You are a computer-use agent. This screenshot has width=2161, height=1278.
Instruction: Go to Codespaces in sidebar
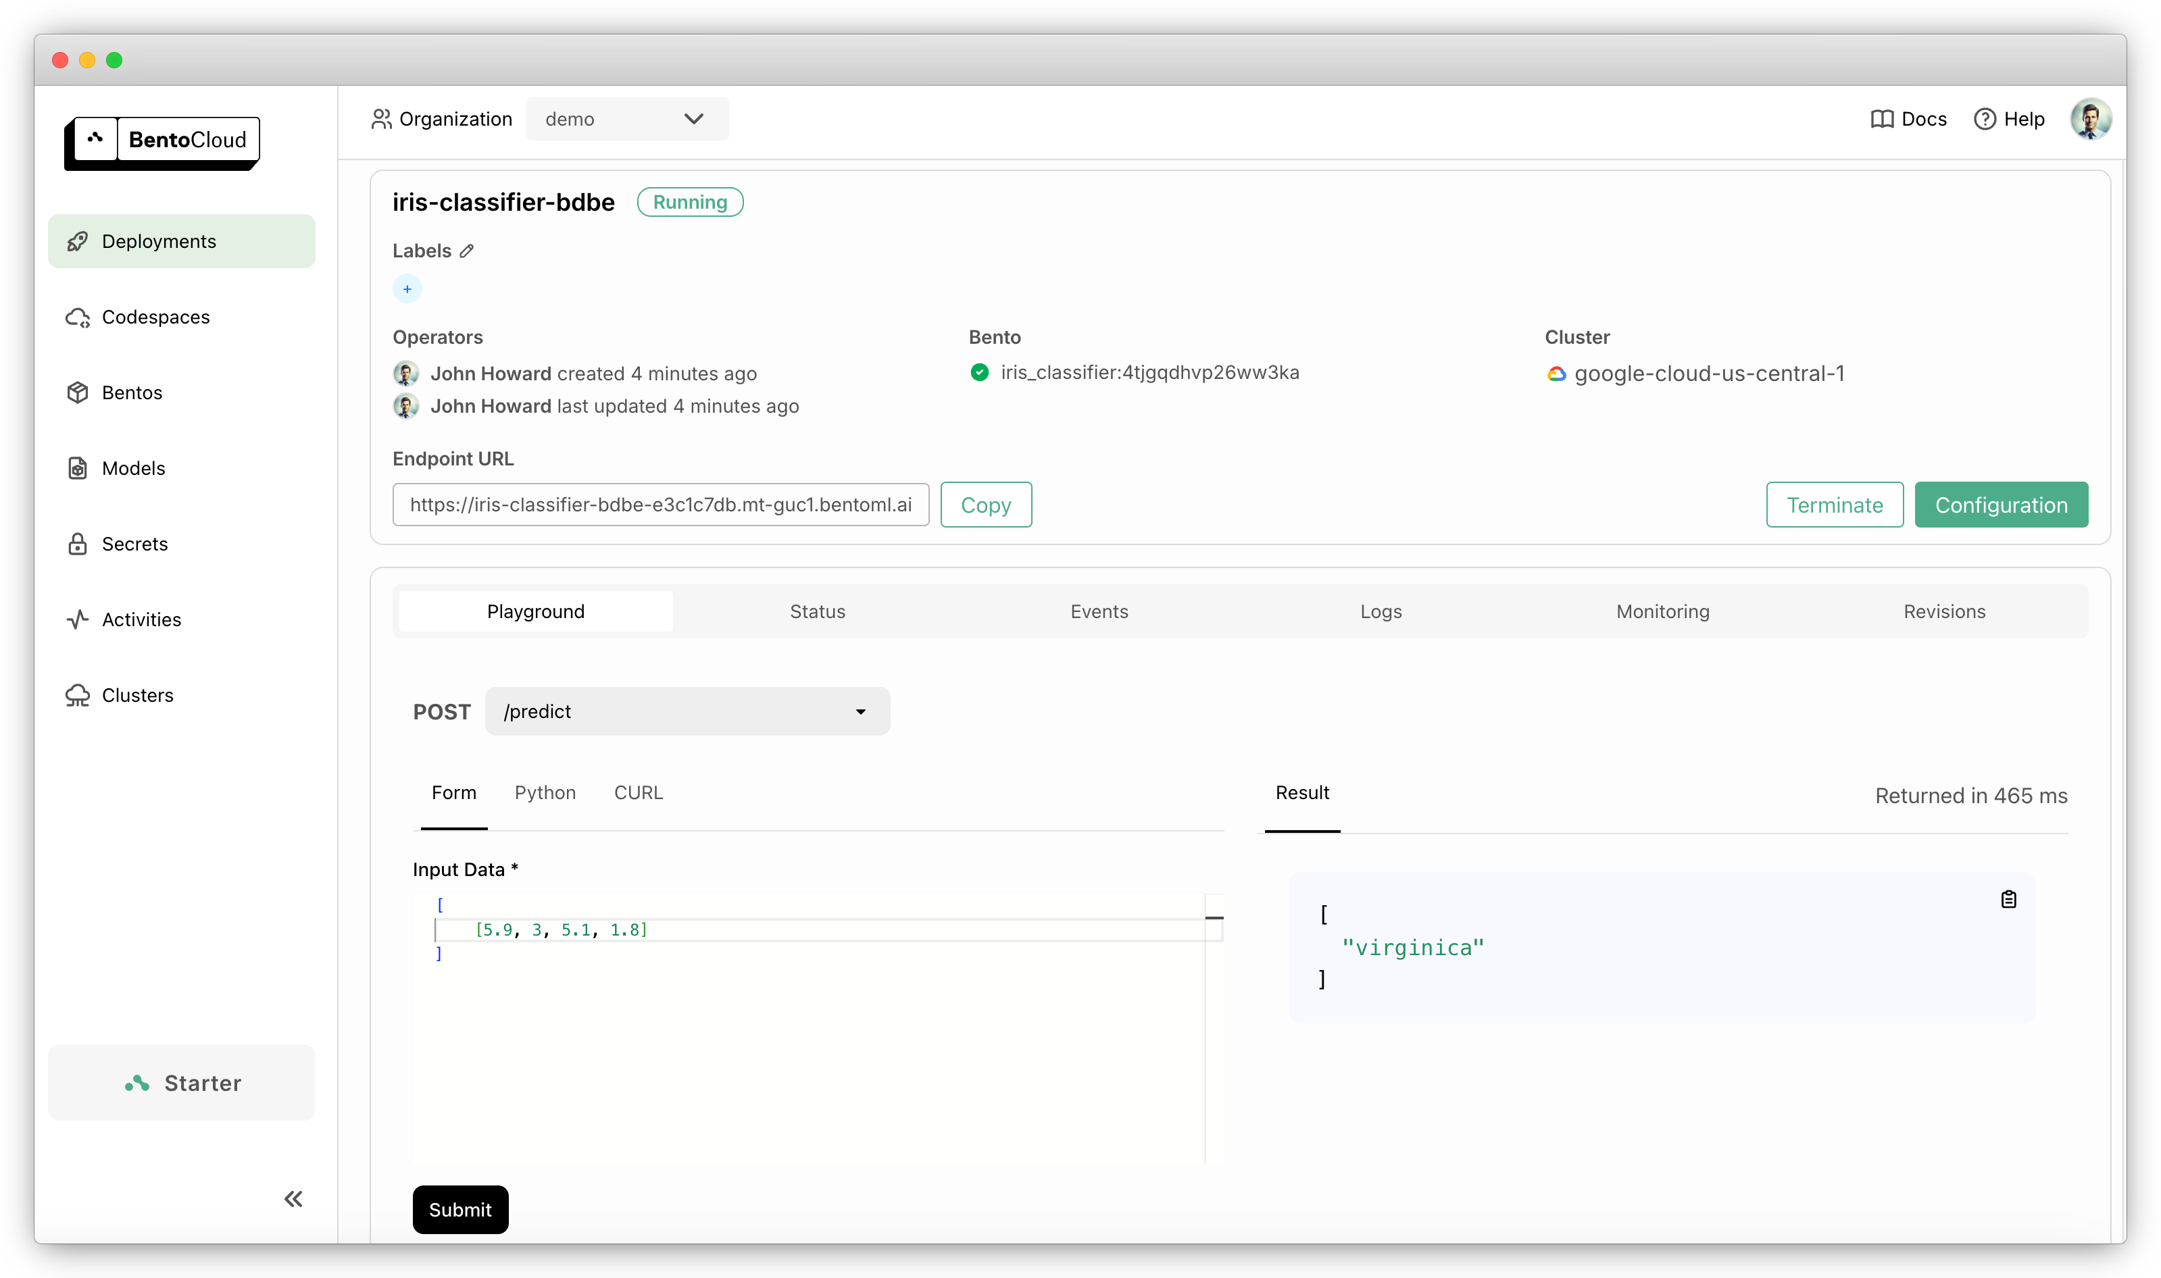(182, 317)
